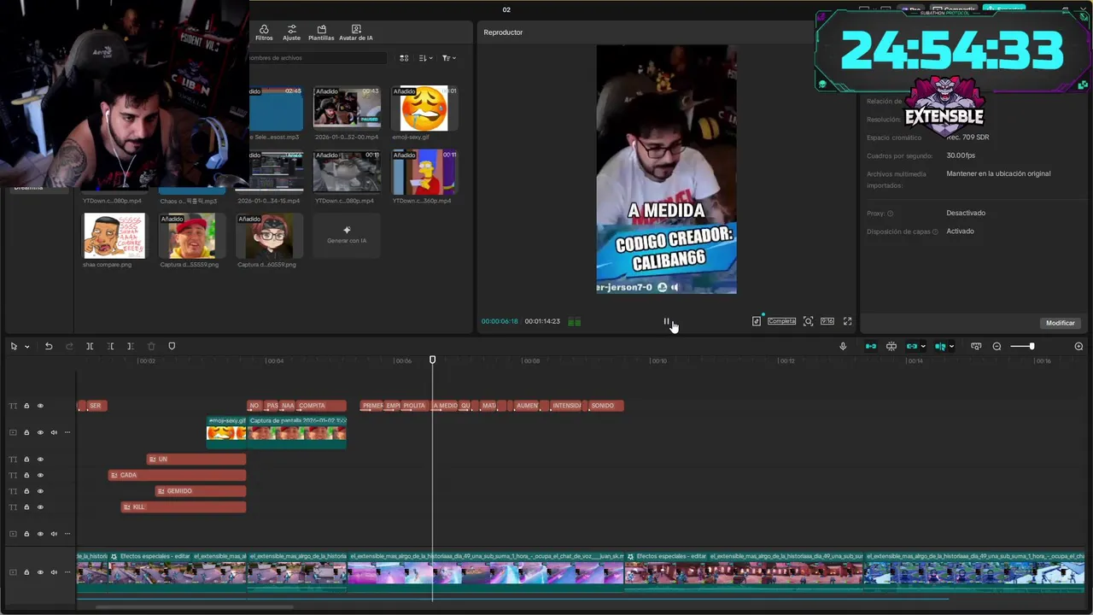Toggle auto snapping in timeline toolbar

pos(891,346)
